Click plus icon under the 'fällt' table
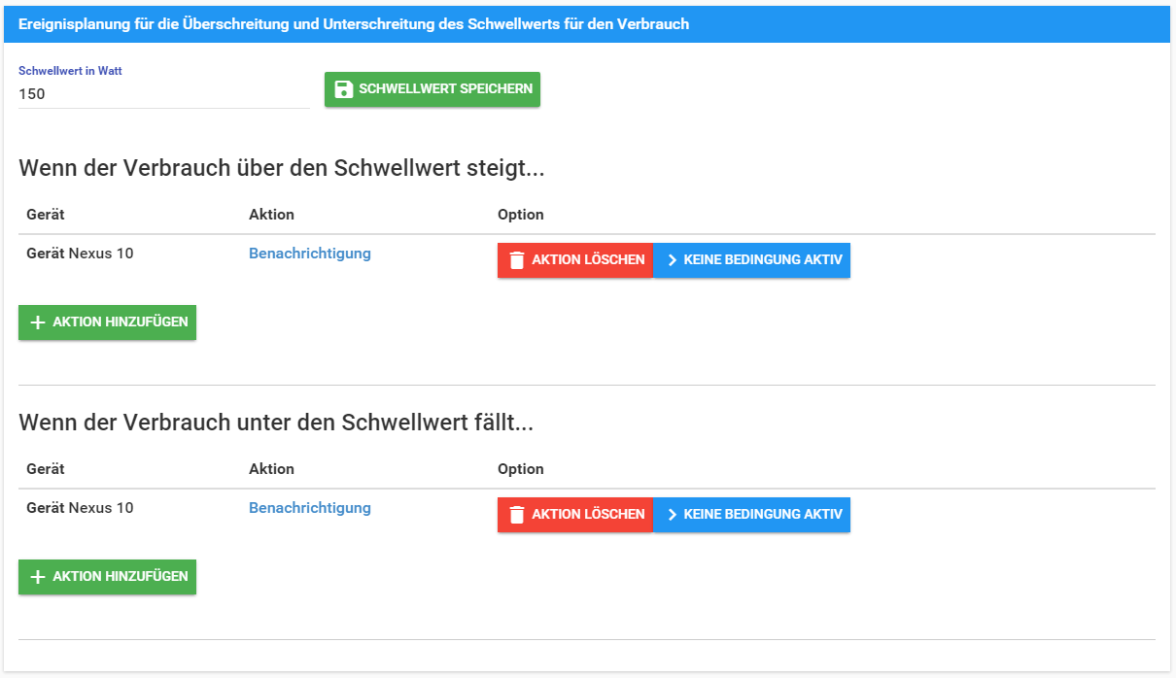1176x678 pixels. tap(38, 577)
